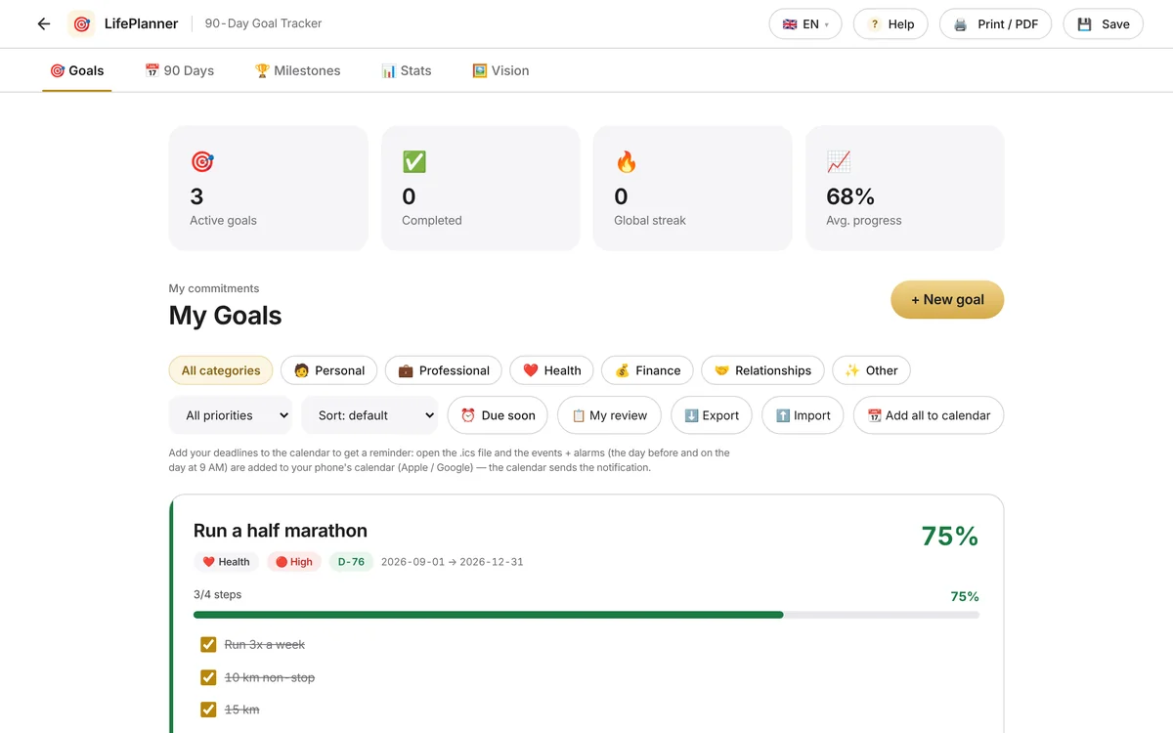Image resolution: width=1173 pixels, height=733 pixels.
Task: Click the briefcase icon in Professional filter chip
Action: click(x=406, y=370)
